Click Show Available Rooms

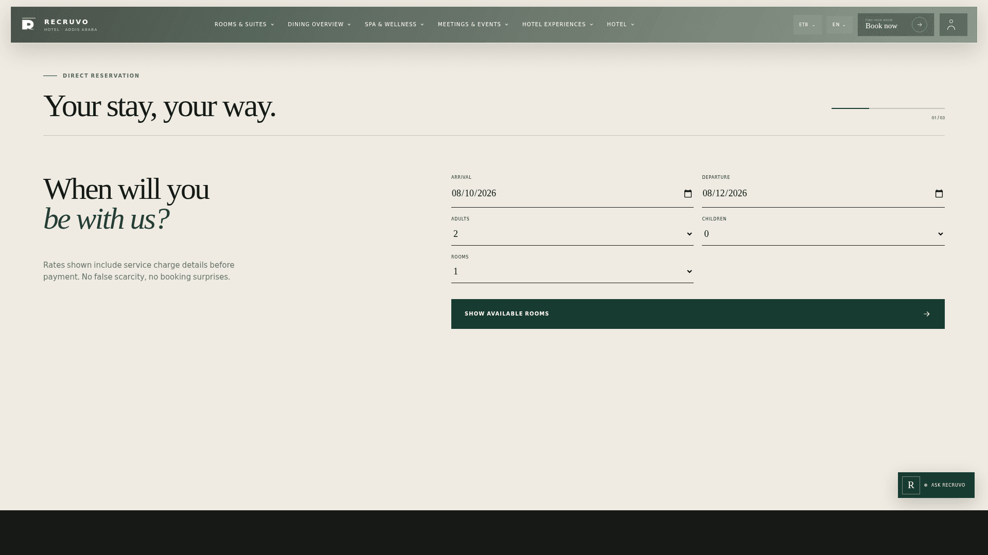698,314
